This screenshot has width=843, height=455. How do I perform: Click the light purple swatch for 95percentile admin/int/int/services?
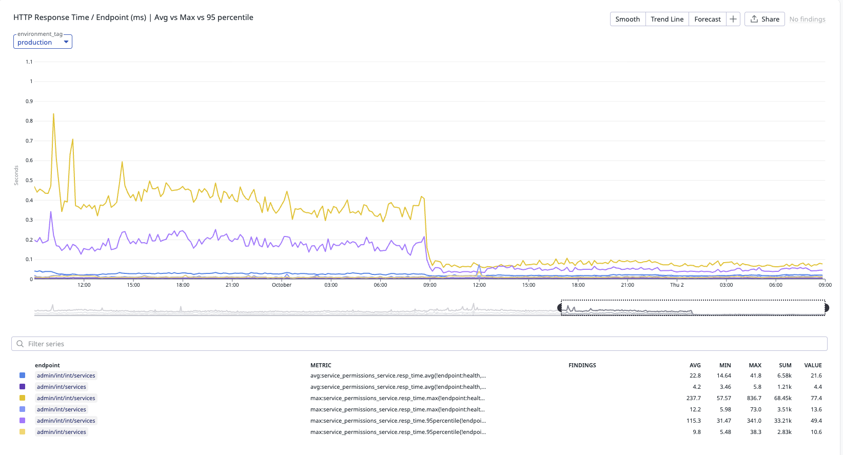pos(23,421)
